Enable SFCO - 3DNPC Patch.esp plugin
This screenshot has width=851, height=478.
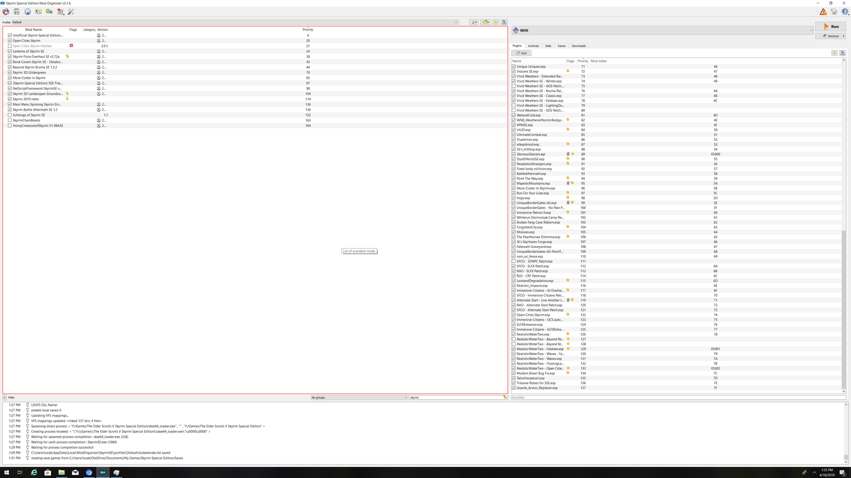tap(514, 261)
